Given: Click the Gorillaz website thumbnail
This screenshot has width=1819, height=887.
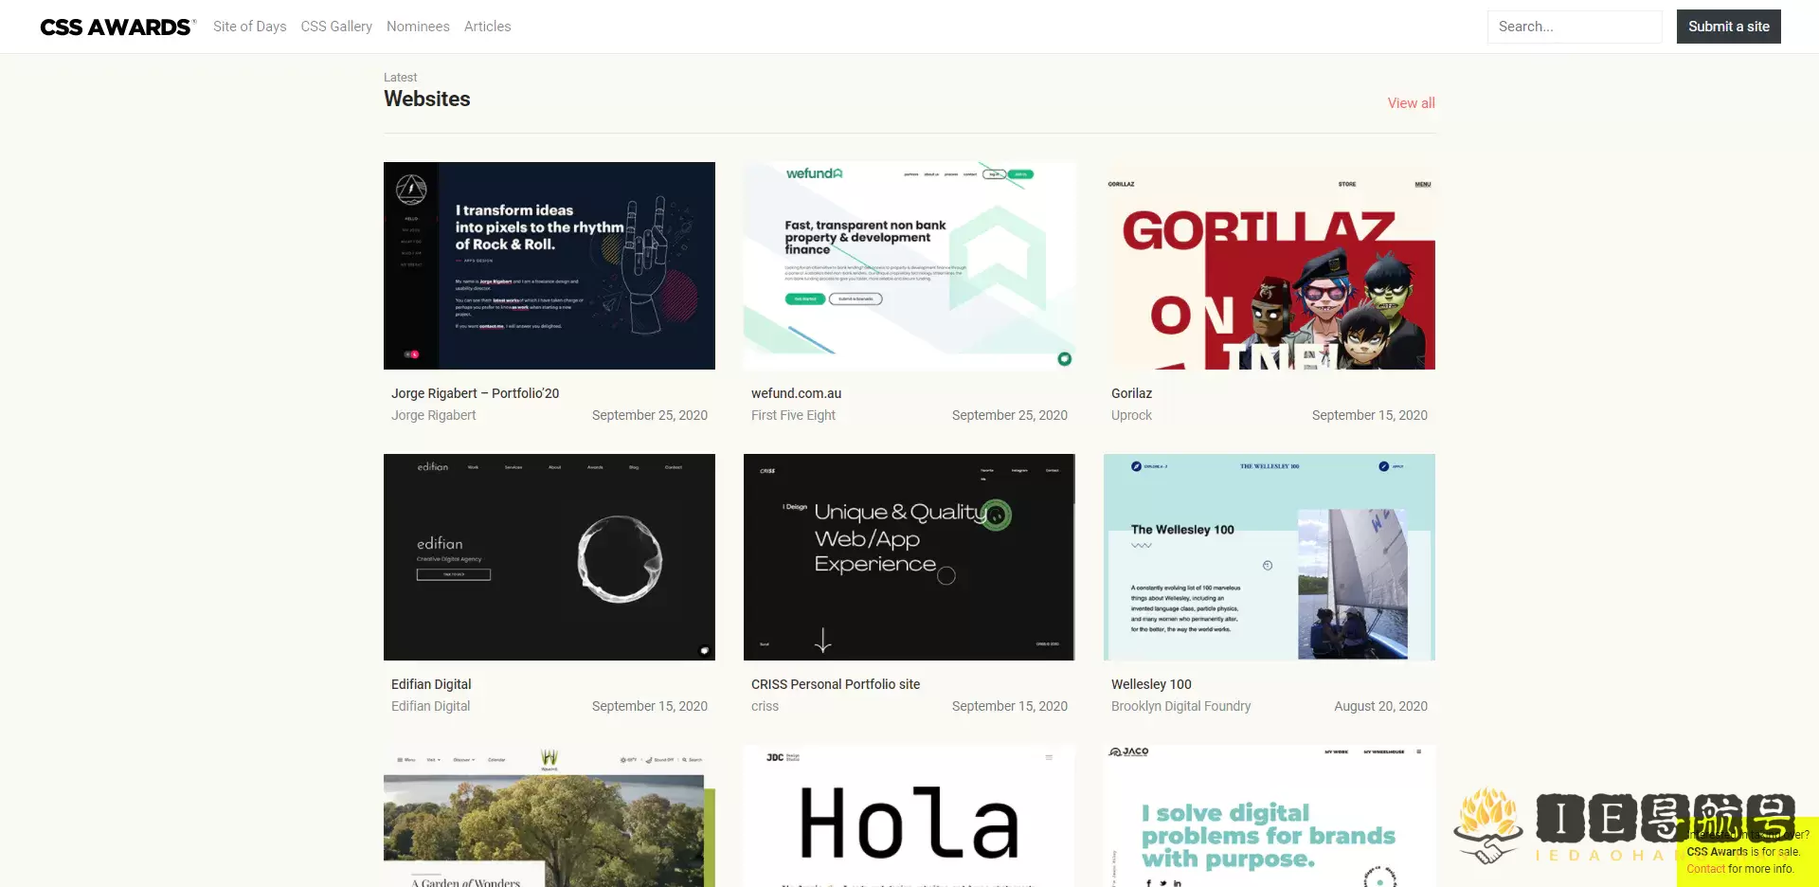Looking at the screenshot, I should pyautogui.click(x=1270, y=266).
